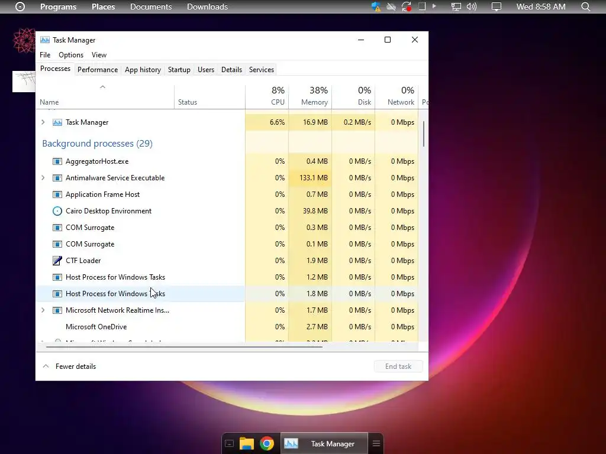606x454 pixels.
Task: Sort by the Name column header
Action: click(x=105, y=96)
